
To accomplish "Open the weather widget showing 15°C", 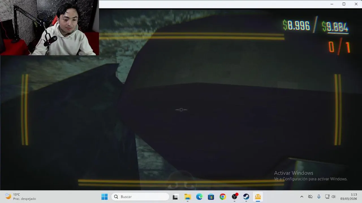I will click(x=20, y=197).
